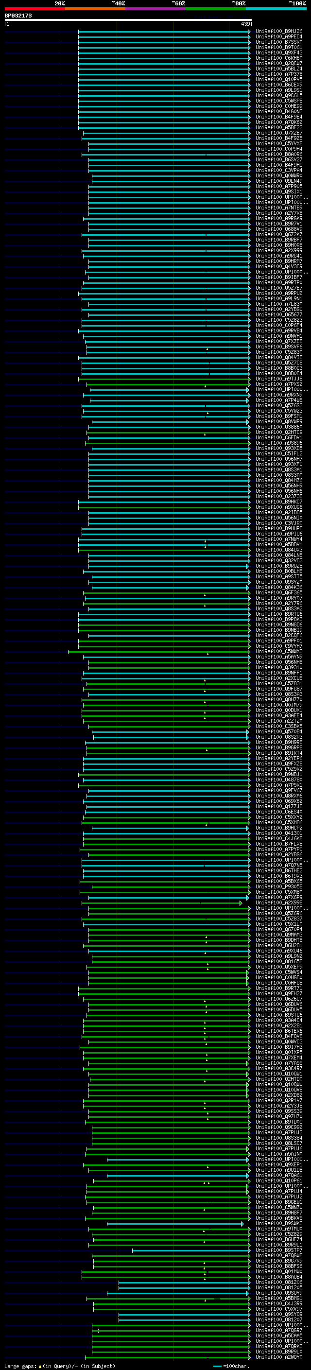Click the cyan alignment bar for UniRef100_C5WSP8

(x=164, y=101)
